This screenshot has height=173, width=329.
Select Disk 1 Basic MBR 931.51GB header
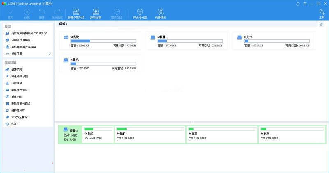70,135
